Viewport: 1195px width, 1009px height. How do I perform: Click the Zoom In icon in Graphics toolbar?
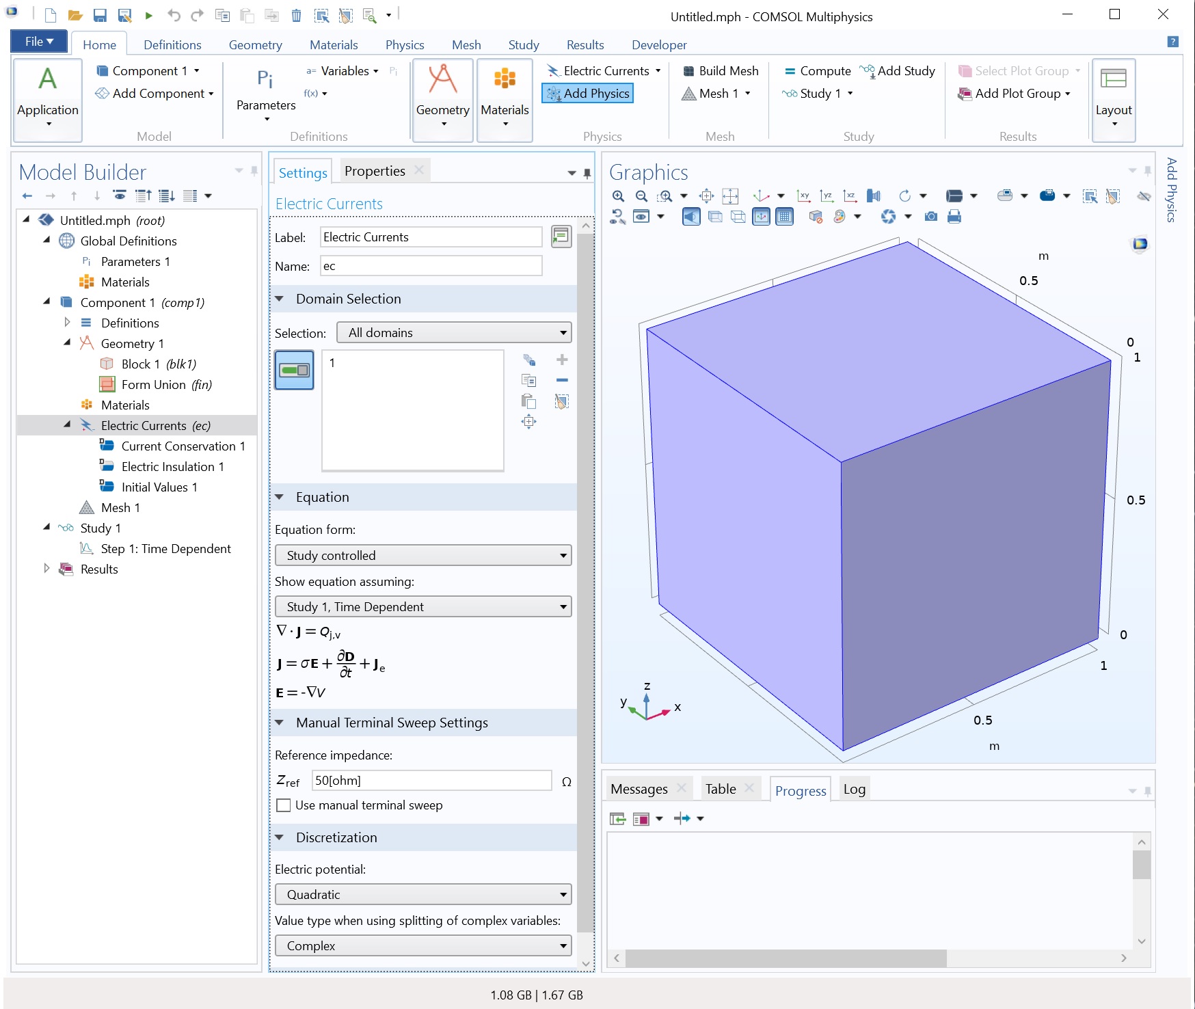[x=618, y=196]
